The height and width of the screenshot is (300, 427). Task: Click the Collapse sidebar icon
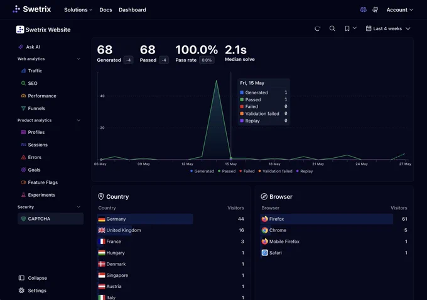[21, 278]
